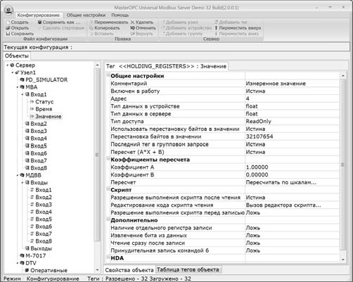
Task: Click the M-7017 device icon
Action: click(23, 255)
